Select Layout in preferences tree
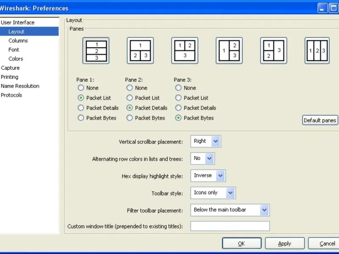339x254 pixels. tap(29, 31)
